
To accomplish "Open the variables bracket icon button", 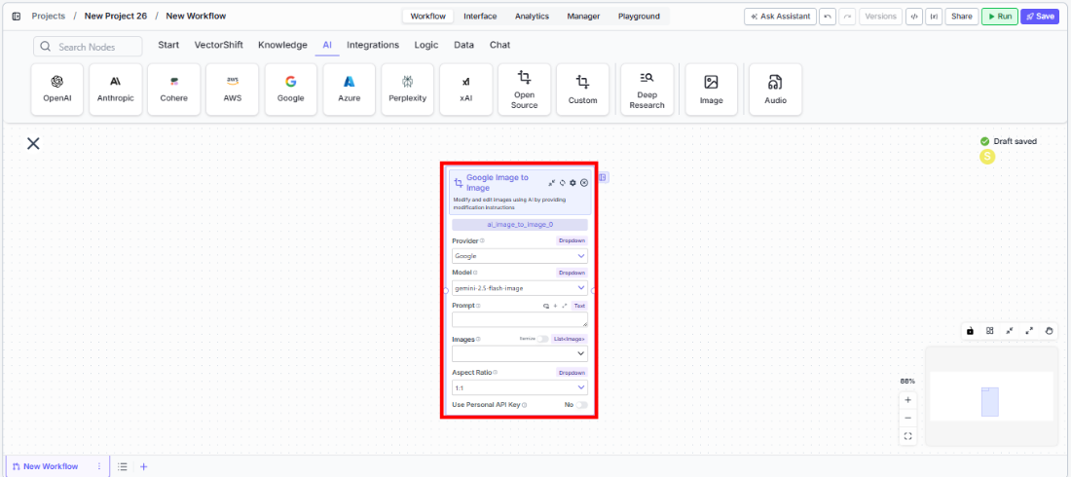I will 934,17.
